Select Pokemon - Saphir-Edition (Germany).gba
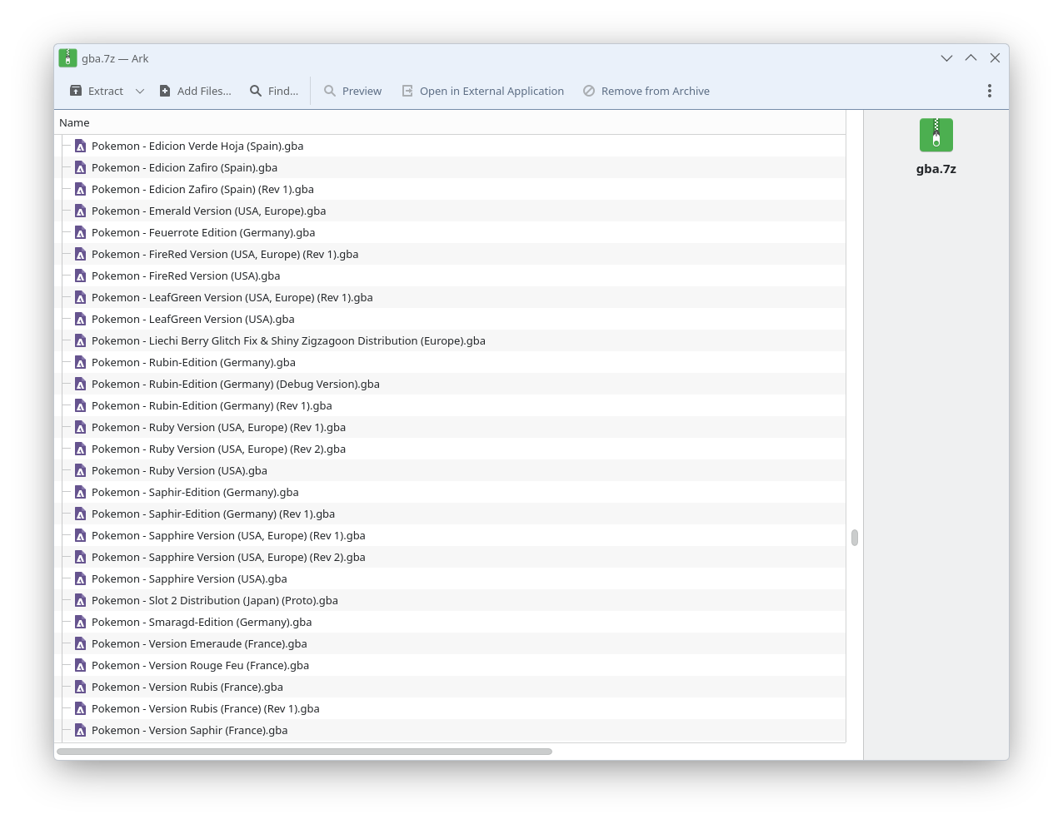 click(x=450, y=492)
